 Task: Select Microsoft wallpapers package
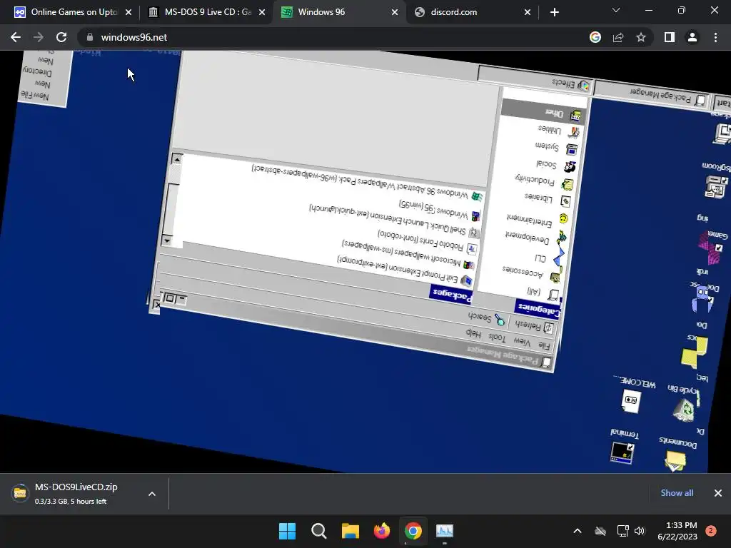click(x=408, y=255)
